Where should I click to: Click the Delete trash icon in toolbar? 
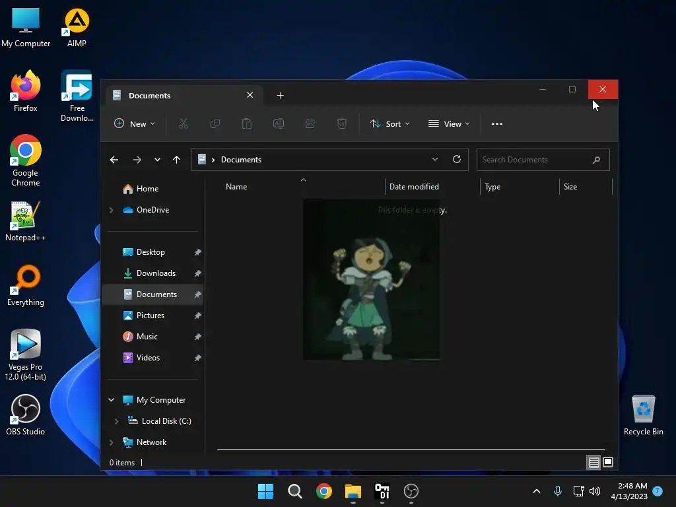341,123
